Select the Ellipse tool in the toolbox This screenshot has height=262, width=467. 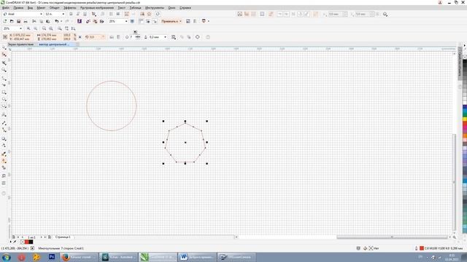click(4, 99)
